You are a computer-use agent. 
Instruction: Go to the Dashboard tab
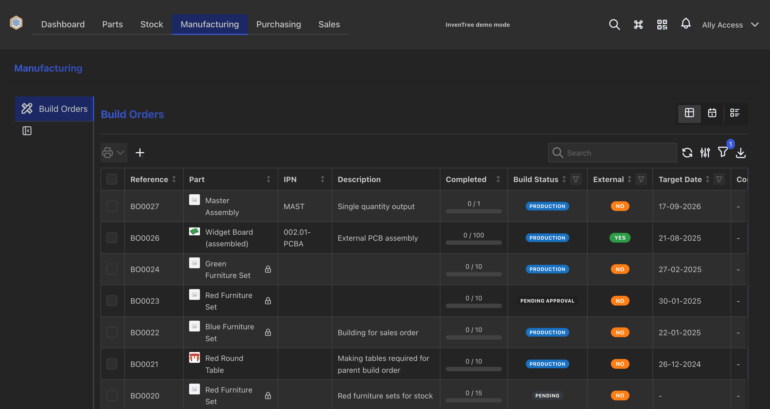tap(63, 24)
